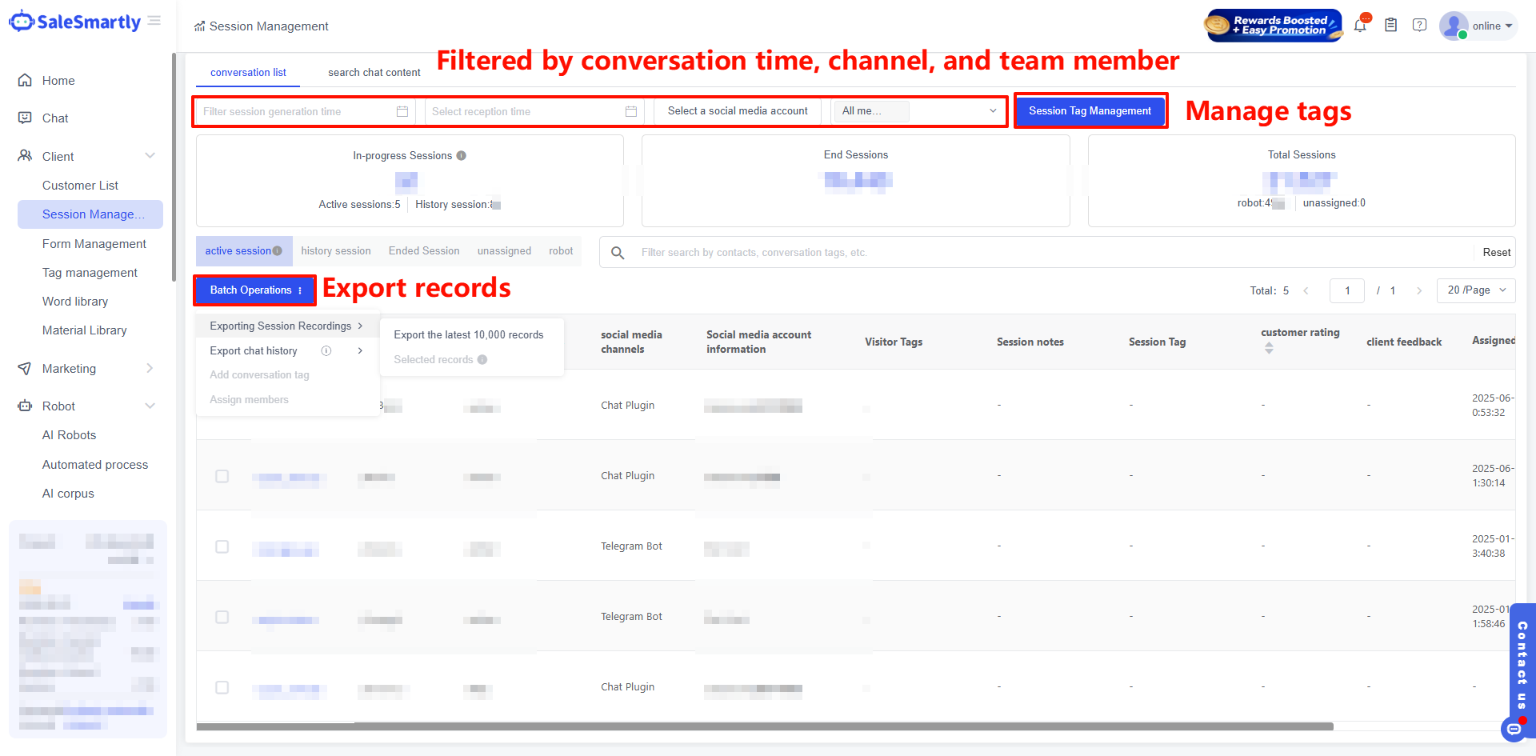Viewport: 1536px width, 756px height.
Task: Switch to the 'search chat content' tab
Action: [374, 72]
